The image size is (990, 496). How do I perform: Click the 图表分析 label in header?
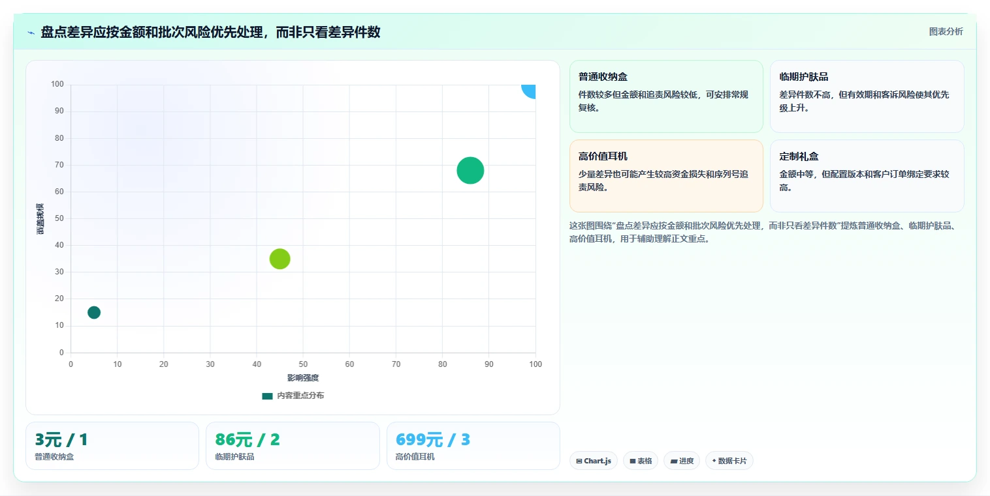point(946,31)
